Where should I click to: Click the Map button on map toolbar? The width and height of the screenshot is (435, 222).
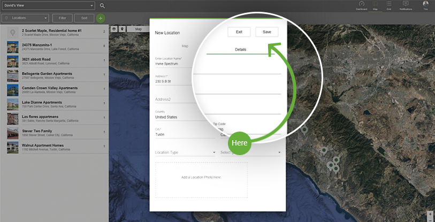pos(139,29)
